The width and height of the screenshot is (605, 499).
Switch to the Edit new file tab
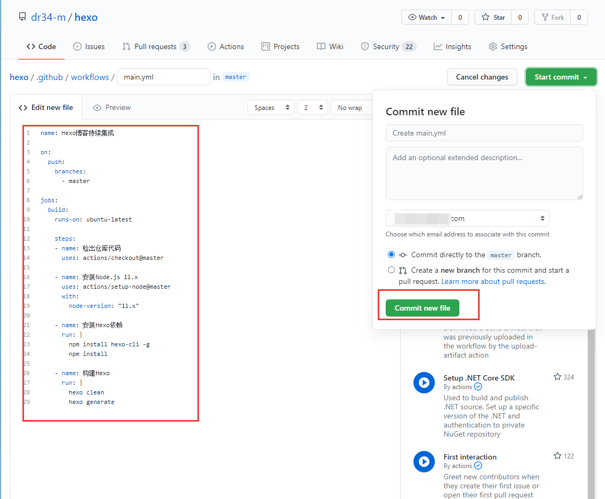click(x=46, y=107)
